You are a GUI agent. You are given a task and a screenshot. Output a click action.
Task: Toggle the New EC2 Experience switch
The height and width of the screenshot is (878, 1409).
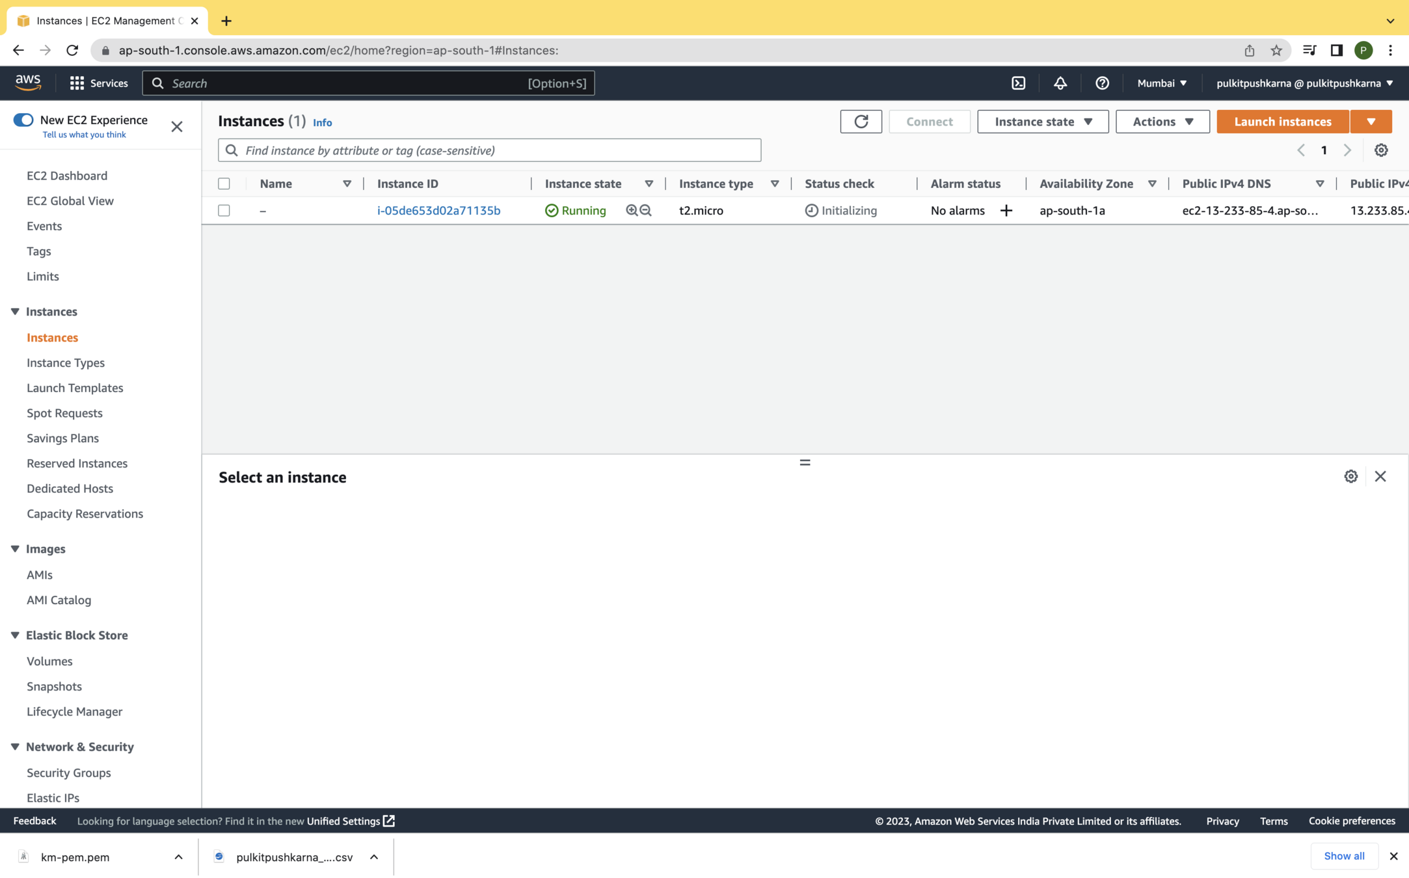click(23, 120)
